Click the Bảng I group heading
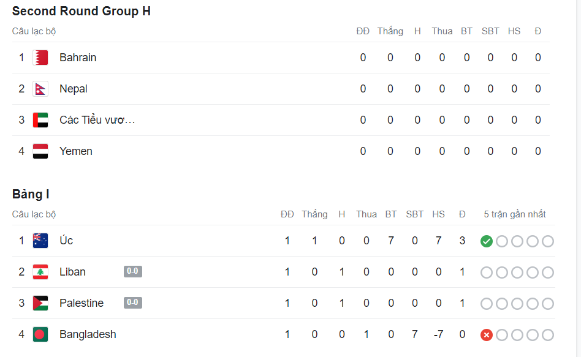The image size is (581, 357). [x=31, y=194]
